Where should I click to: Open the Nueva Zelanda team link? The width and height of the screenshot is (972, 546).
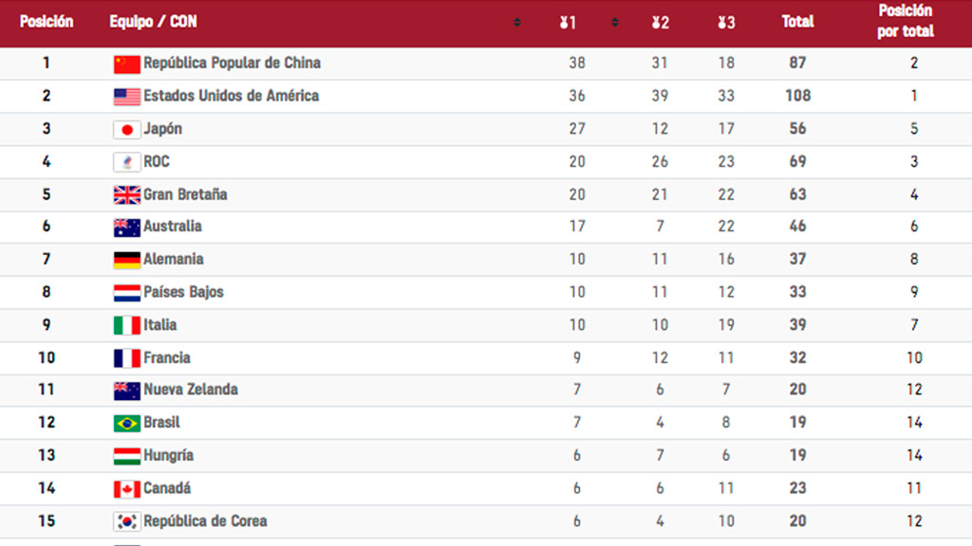pyautogui.click(x=191, y=390)
